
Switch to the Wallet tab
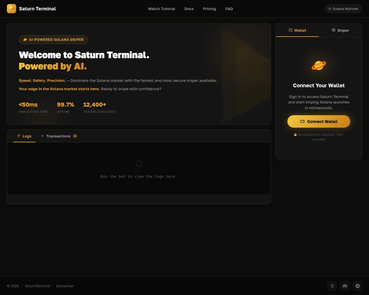pos(297,30)
